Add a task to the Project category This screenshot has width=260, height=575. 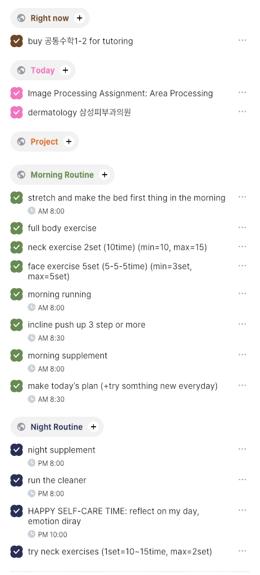pos(69,141)
